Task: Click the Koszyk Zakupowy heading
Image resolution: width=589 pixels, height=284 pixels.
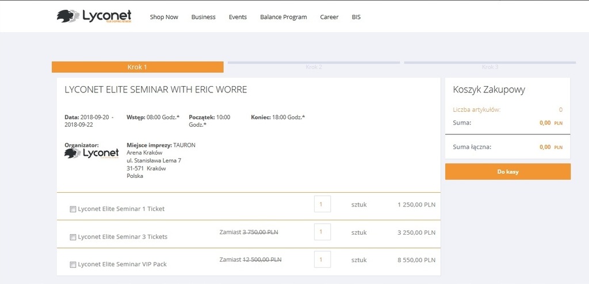Action: pos(489,90)
